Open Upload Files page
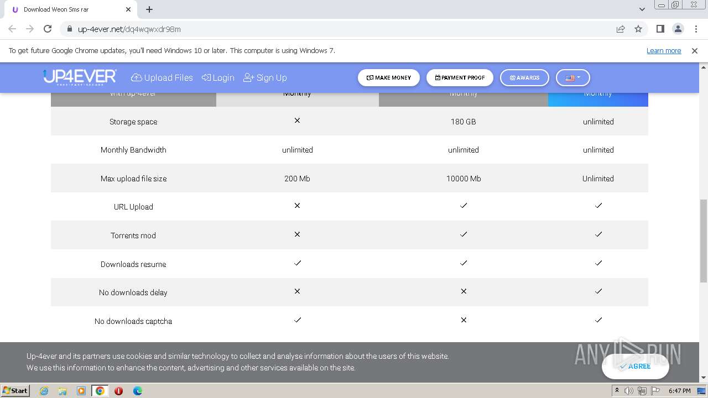The height and width of the screenshot is (398, 708). point(162,78)
